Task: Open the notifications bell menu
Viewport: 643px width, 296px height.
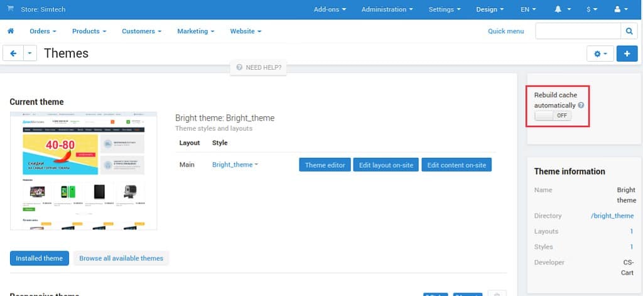Action: [563, 9]
